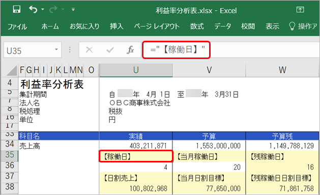Click the 法人名 label cell
This screenshot has height=195, width=320.
tap(30, 103)
